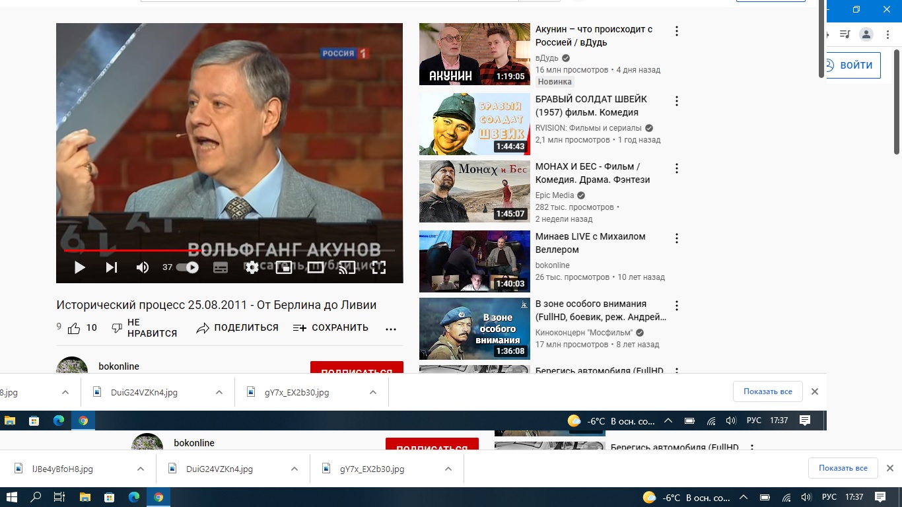The height and width of the screenshot is (507, 902).
Task: Open the media queue icon beside profile avatar
Action: coord(845,34)
